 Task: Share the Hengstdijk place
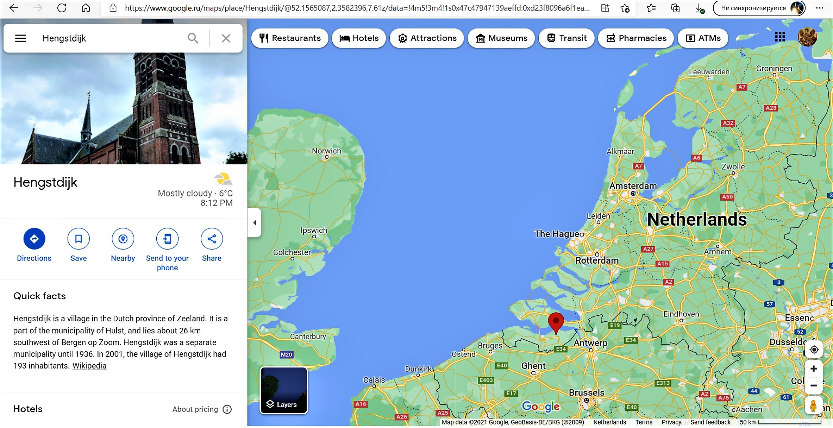212,245
